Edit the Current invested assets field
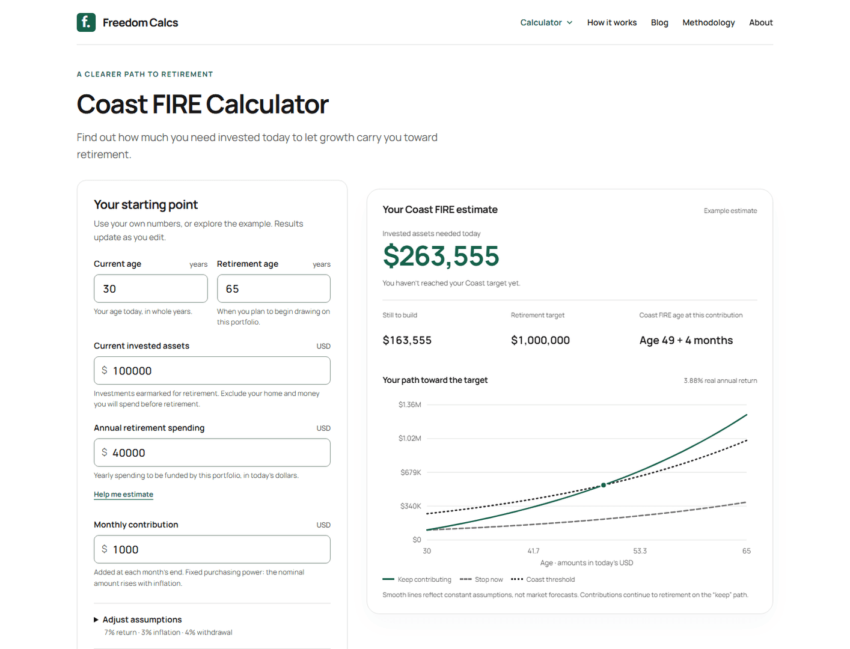Viewport: 850px width, 649px height. click(212, 371)
